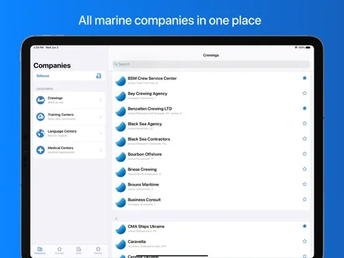
Task: Star Briese Crewing as favorite
Action: click(x=305, y=169)
